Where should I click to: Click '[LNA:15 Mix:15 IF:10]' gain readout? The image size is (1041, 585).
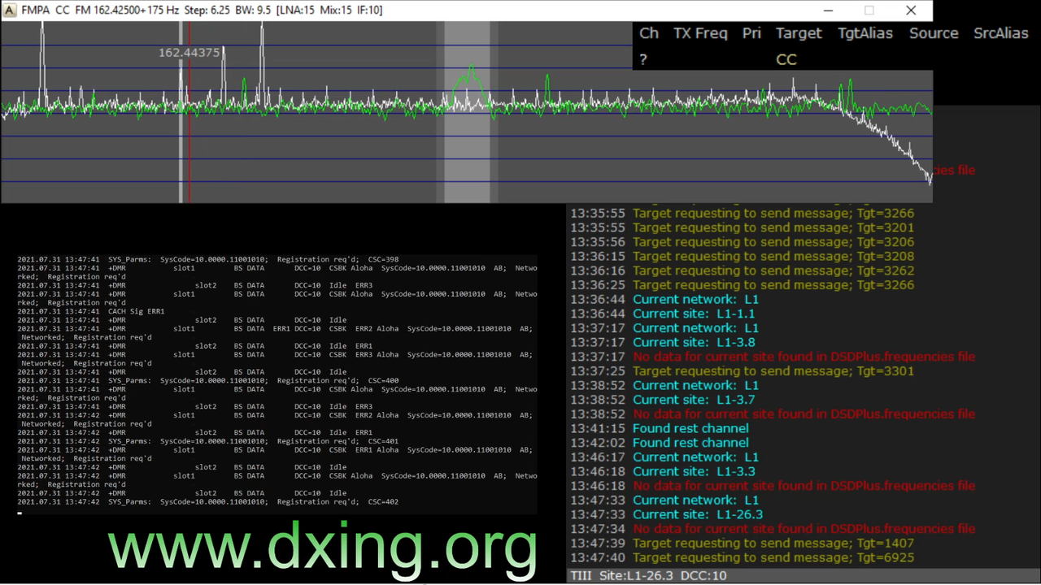[329, 10]
